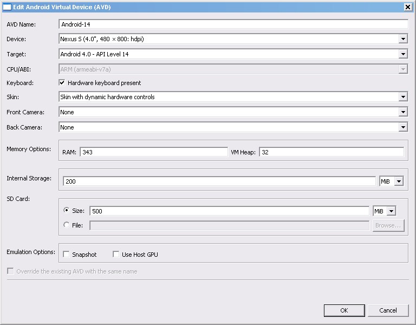Viewport: 416px width, 325px height.
Task: Click the OK button
Action: [344, 310]
